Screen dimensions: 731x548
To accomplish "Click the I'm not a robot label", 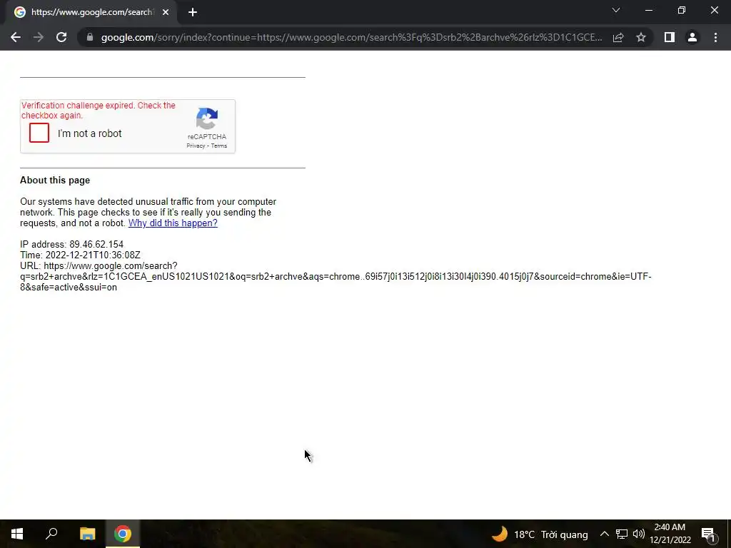I will 89,133.
